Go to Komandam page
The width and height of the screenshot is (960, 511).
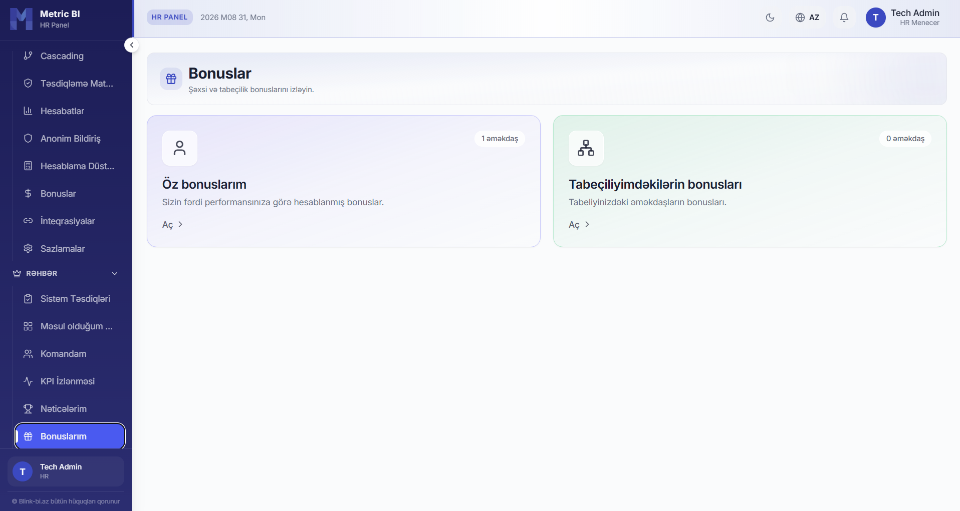click(x=70, y=353)
